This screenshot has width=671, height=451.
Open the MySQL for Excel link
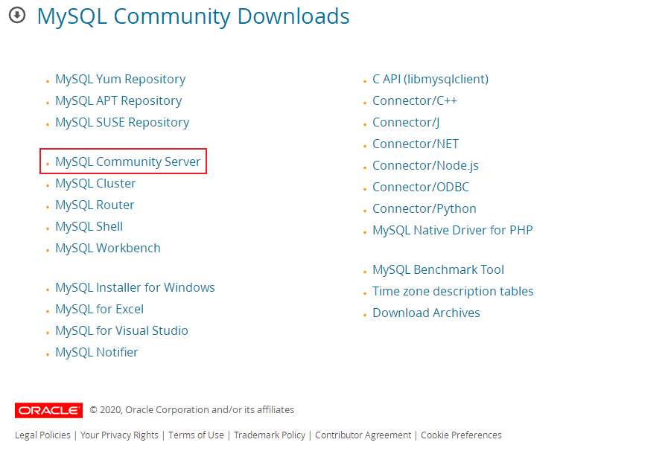click(99, 309)
